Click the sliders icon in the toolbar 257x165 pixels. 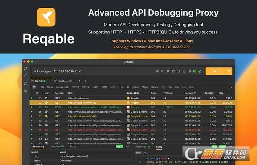(x=163, y=71)
